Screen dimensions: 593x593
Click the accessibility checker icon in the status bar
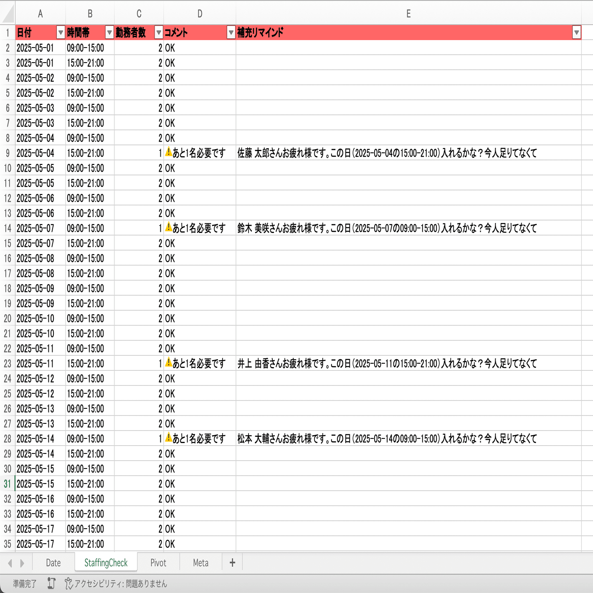(x=69, y=583)
